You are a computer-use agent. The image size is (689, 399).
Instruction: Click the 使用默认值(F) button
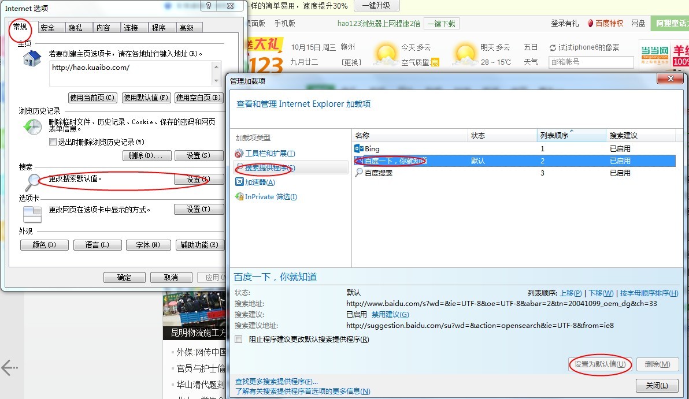146,98
